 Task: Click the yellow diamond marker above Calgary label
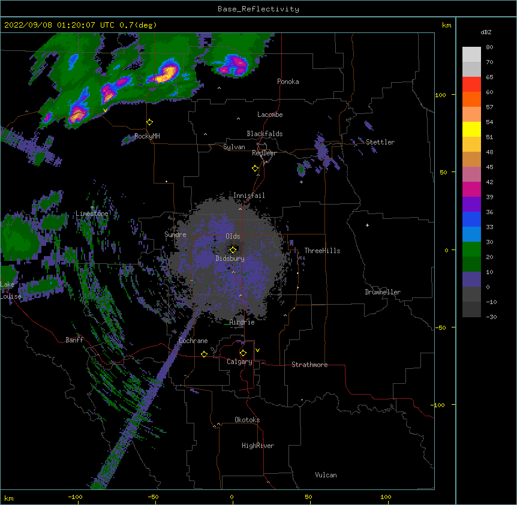(243, 353)
